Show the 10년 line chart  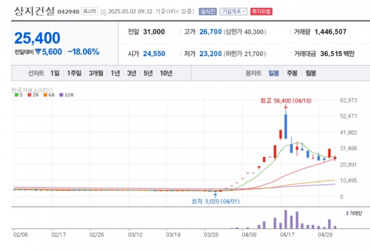[166, 73]
